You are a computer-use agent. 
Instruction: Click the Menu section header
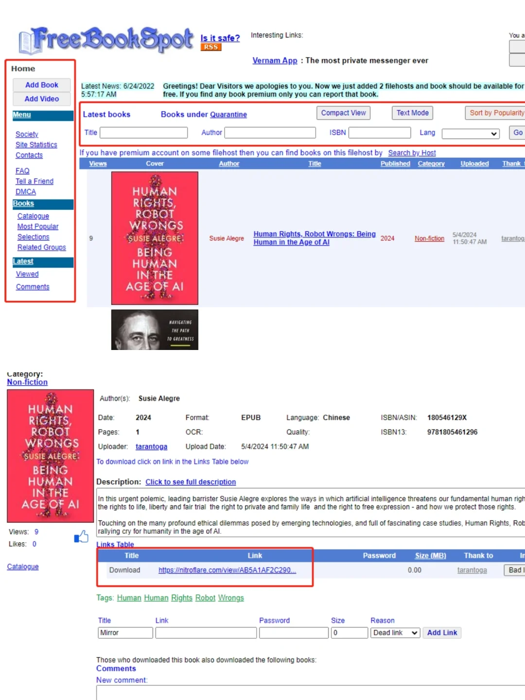point(43,115)
